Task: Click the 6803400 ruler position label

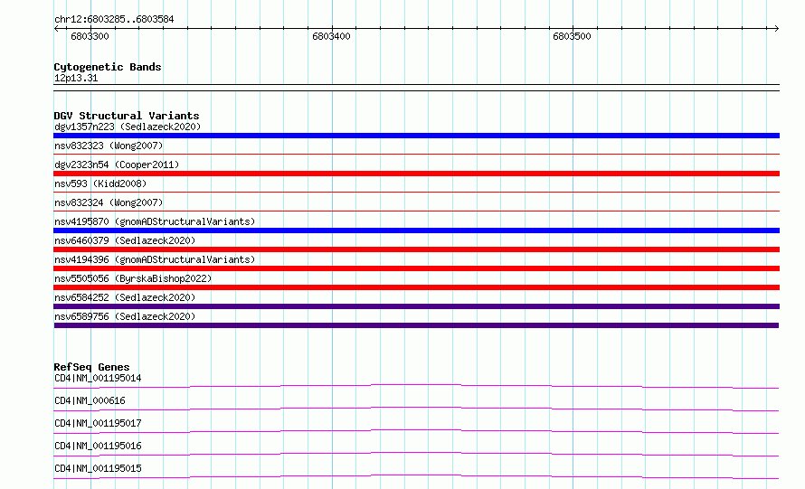Action: (x=331, y=36)
